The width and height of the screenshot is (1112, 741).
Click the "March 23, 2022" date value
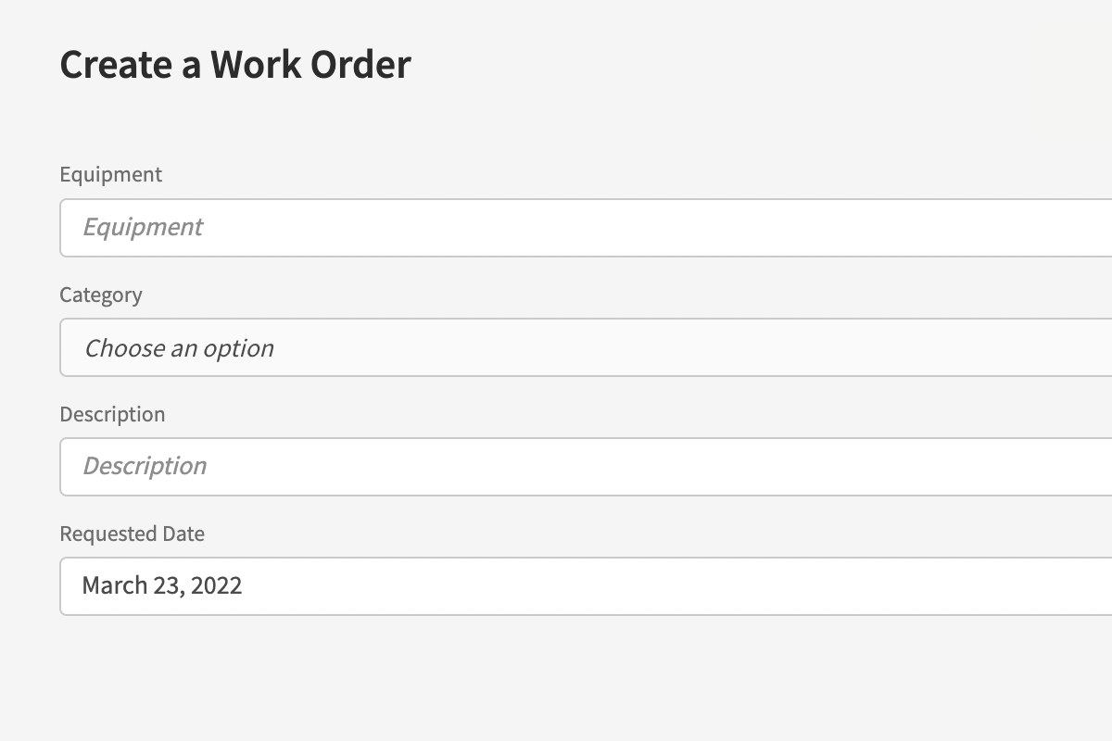pos(162,585)
